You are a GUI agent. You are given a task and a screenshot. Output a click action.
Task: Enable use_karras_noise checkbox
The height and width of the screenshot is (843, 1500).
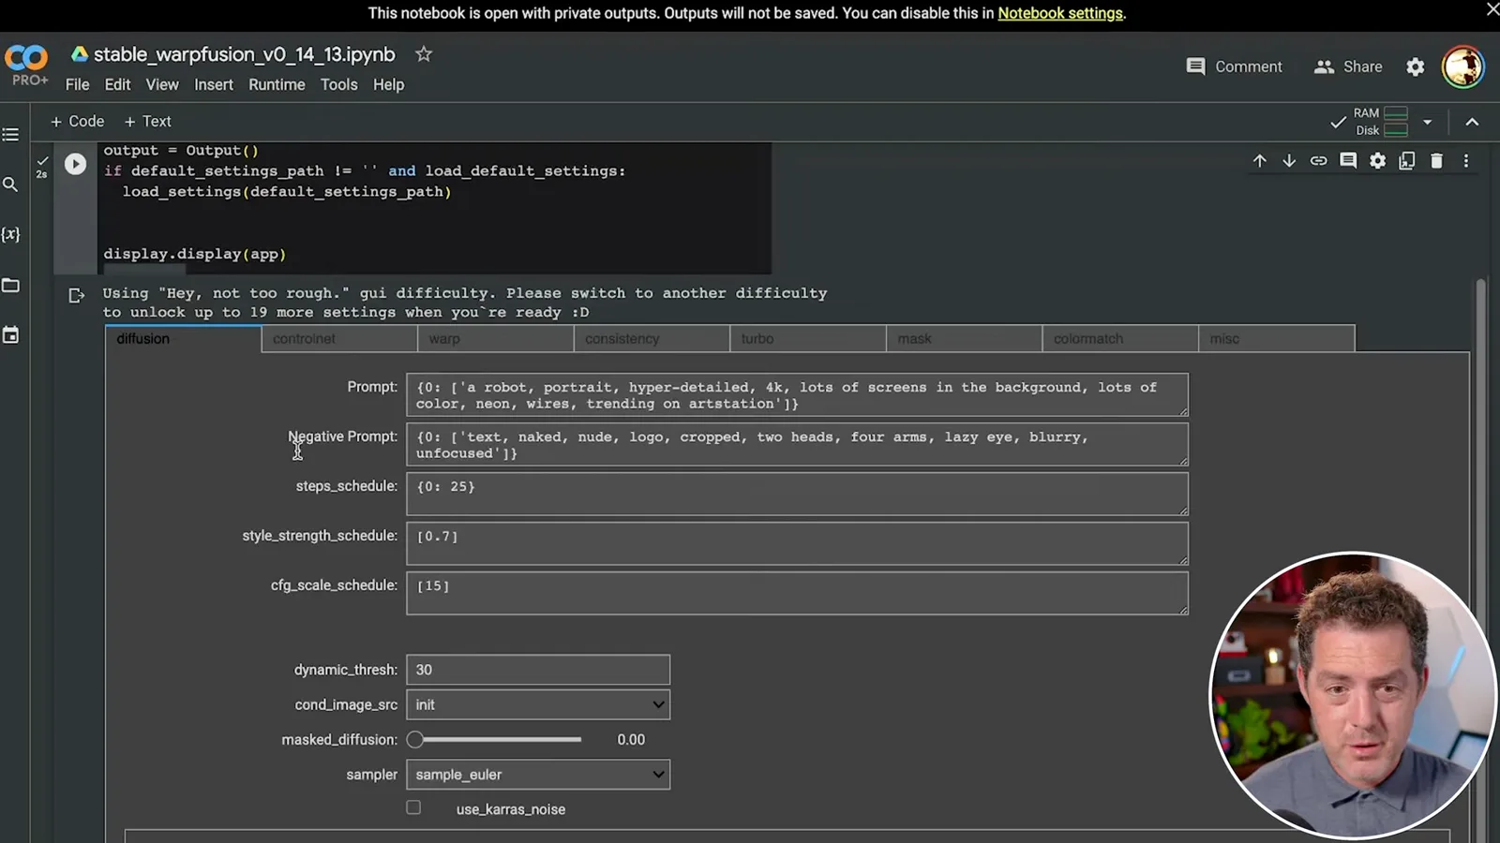[413, 807]
